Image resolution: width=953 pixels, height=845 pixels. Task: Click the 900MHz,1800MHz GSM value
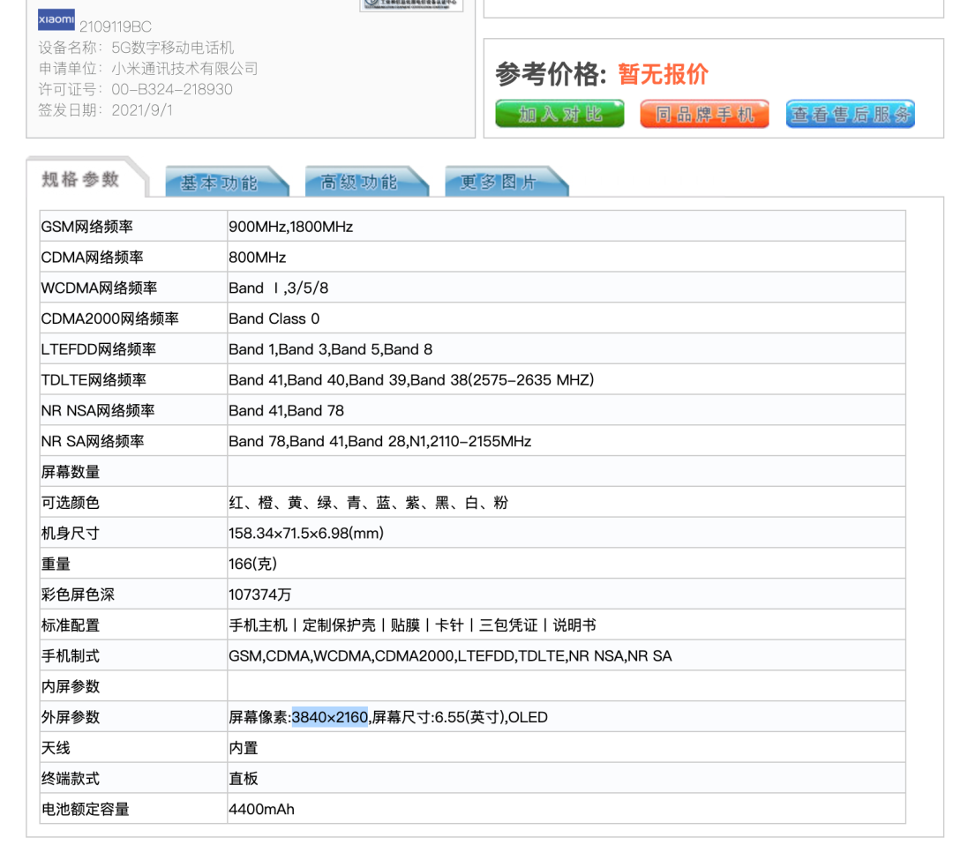point(290,227)
